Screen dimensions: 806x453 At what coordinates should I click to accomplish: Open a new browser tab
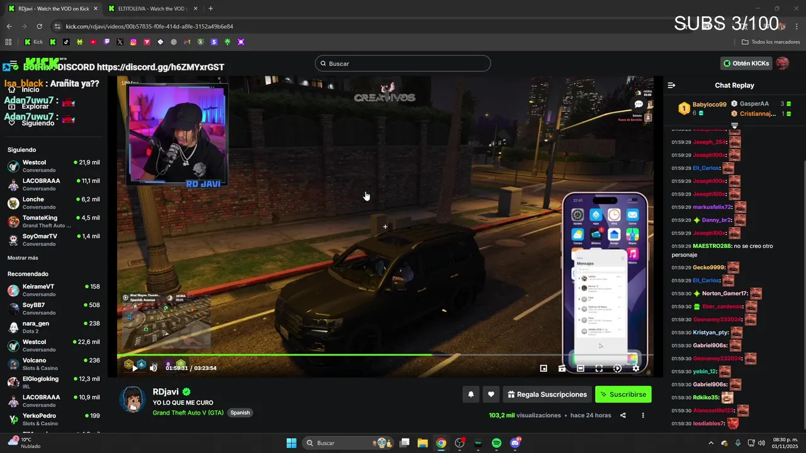(x=210, y=9)
